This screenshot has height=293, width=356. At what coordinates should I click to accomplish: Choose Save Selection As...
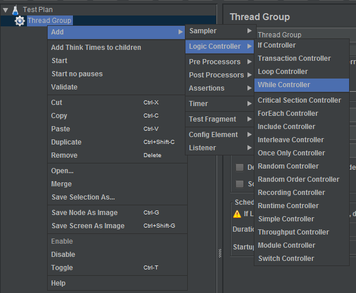tap(117, 197)
